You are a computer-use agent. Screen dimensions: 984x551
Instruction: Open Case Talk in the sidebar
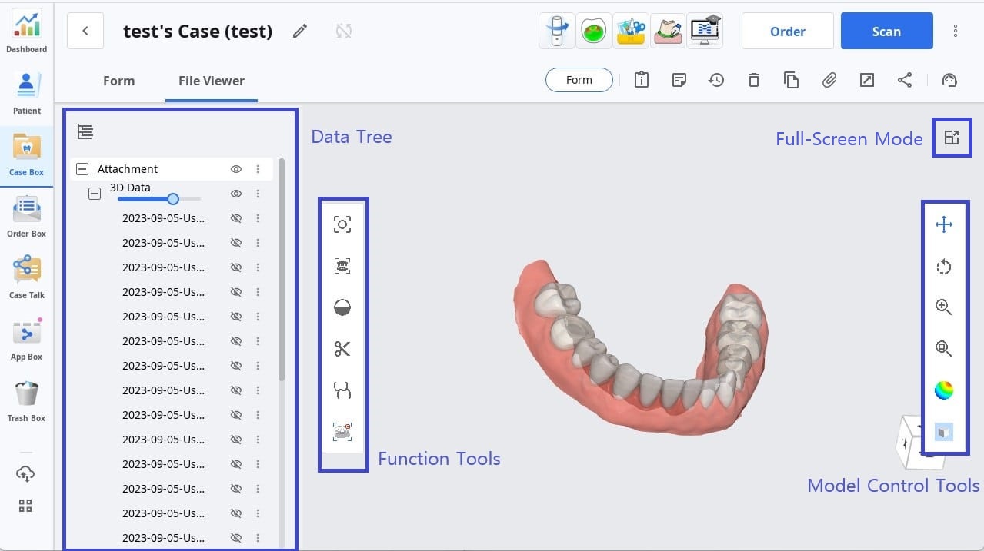[27, 277]
